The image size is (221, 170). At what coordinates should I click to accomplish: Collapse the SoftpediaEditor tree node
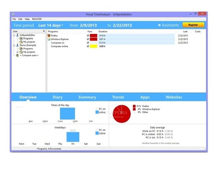tap(14, 35)
